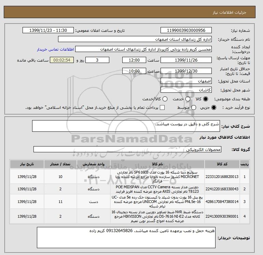Click need date 1399/11/28 in row 4
The width and height of the screenshot is (263, 255).
pos(27,216)
